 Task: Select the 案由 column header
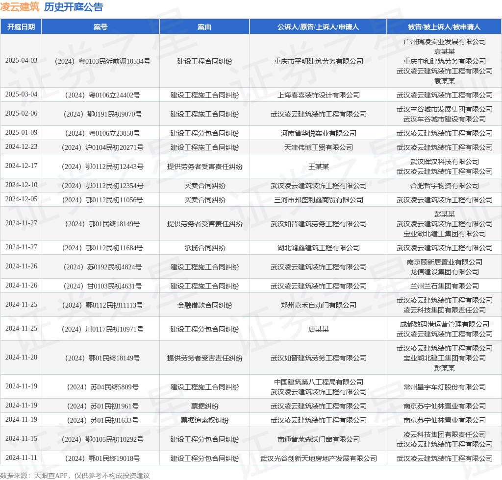point(204,27)
